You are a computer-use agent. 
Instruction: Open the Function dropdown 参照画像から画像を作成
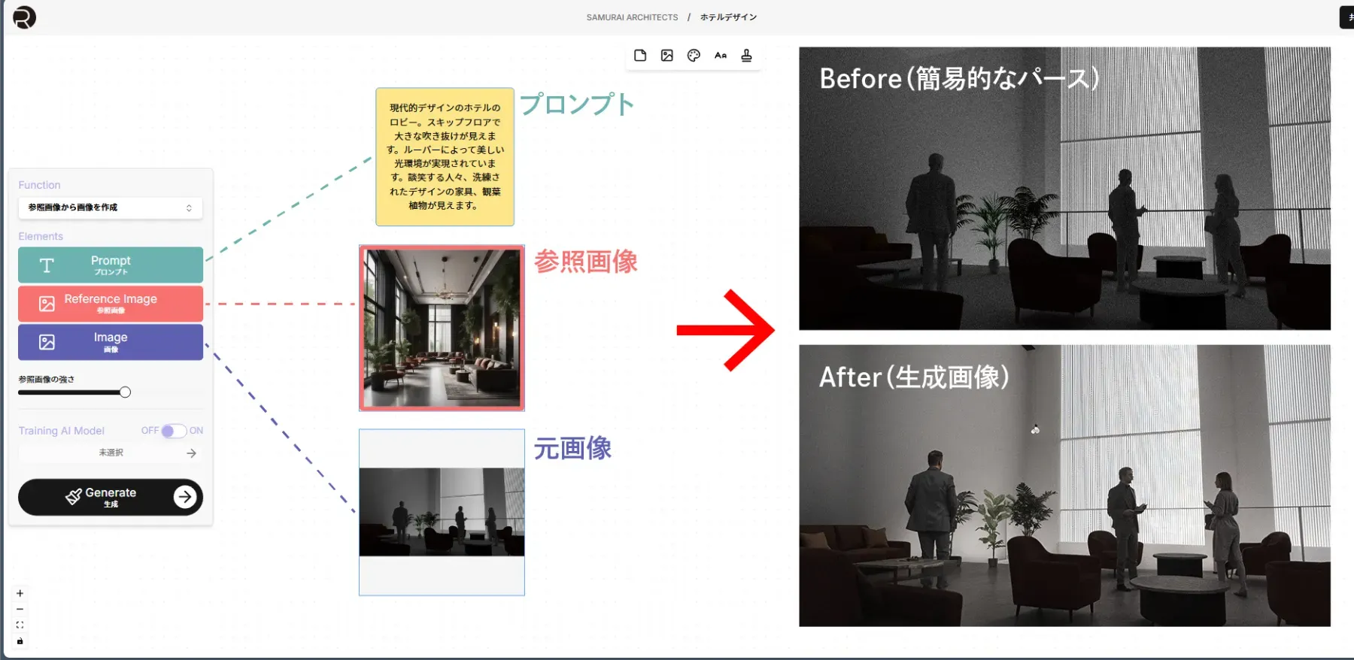click(111, 207)
